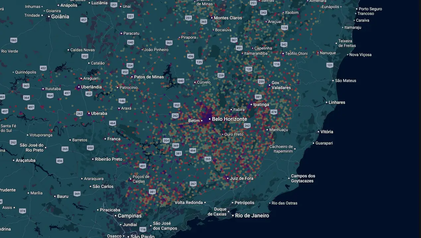Select the 364 route shield
421x238 pixels.
point(27,98)
